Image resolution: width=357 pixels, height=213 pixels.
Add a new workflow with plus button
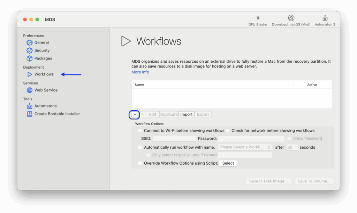tap(135, 115)
